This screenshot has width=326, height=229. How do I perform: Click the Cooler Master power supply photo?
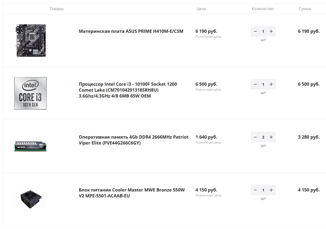tap(30, 199)
